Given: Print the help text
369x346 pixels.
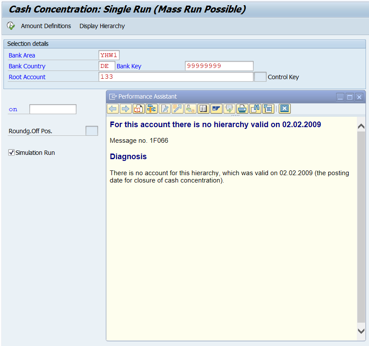Looking at the screenshot, I should (242, 109).
